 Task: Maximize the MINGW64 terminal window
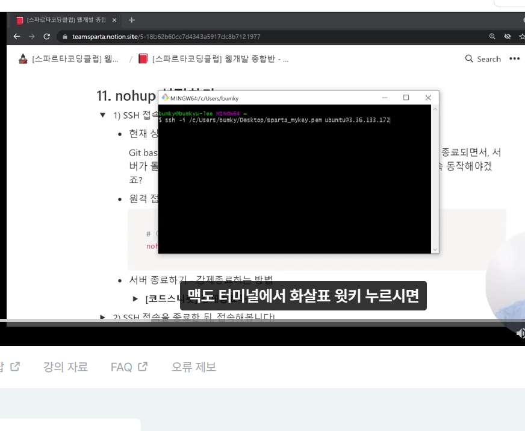point(406,98)
